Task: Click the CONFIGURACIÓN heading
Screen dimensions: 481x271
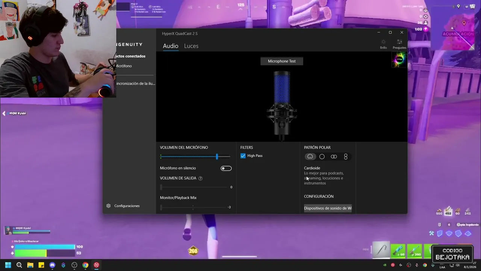Action: (319, 196)
